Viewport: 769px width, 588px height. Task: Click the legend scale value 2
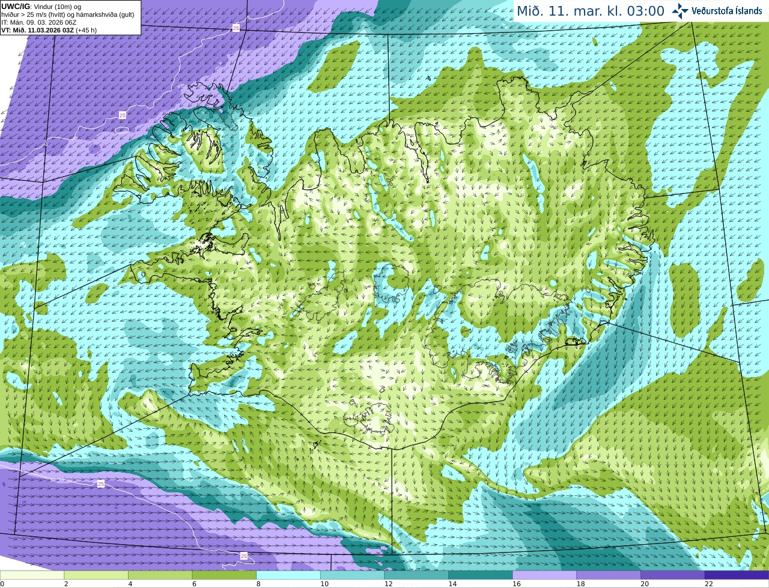pos(66,584)
